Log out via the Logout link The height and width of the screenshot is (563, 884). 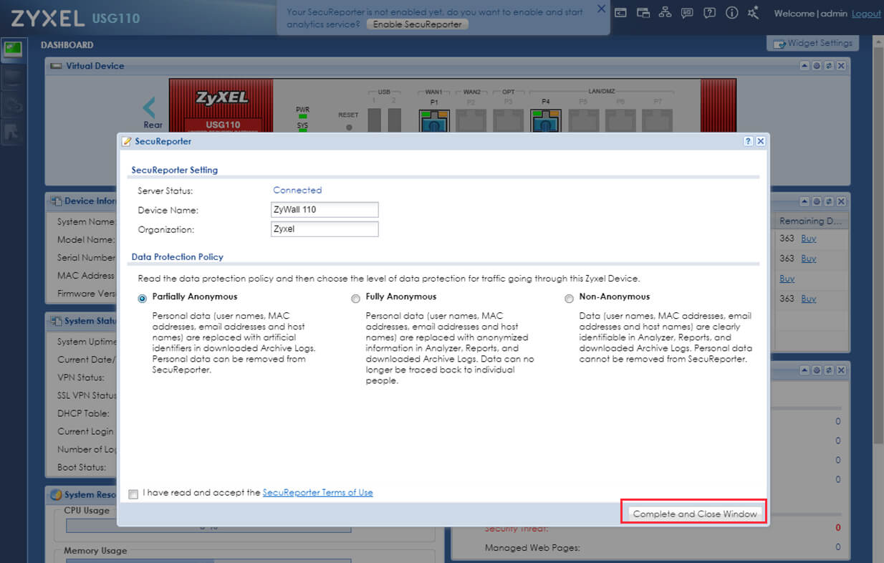pos(866,14)
